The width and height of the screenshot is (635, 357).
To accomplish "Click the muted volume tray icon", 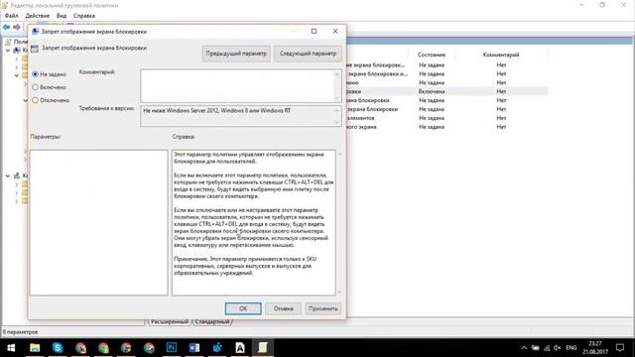I will click(558, 348).
